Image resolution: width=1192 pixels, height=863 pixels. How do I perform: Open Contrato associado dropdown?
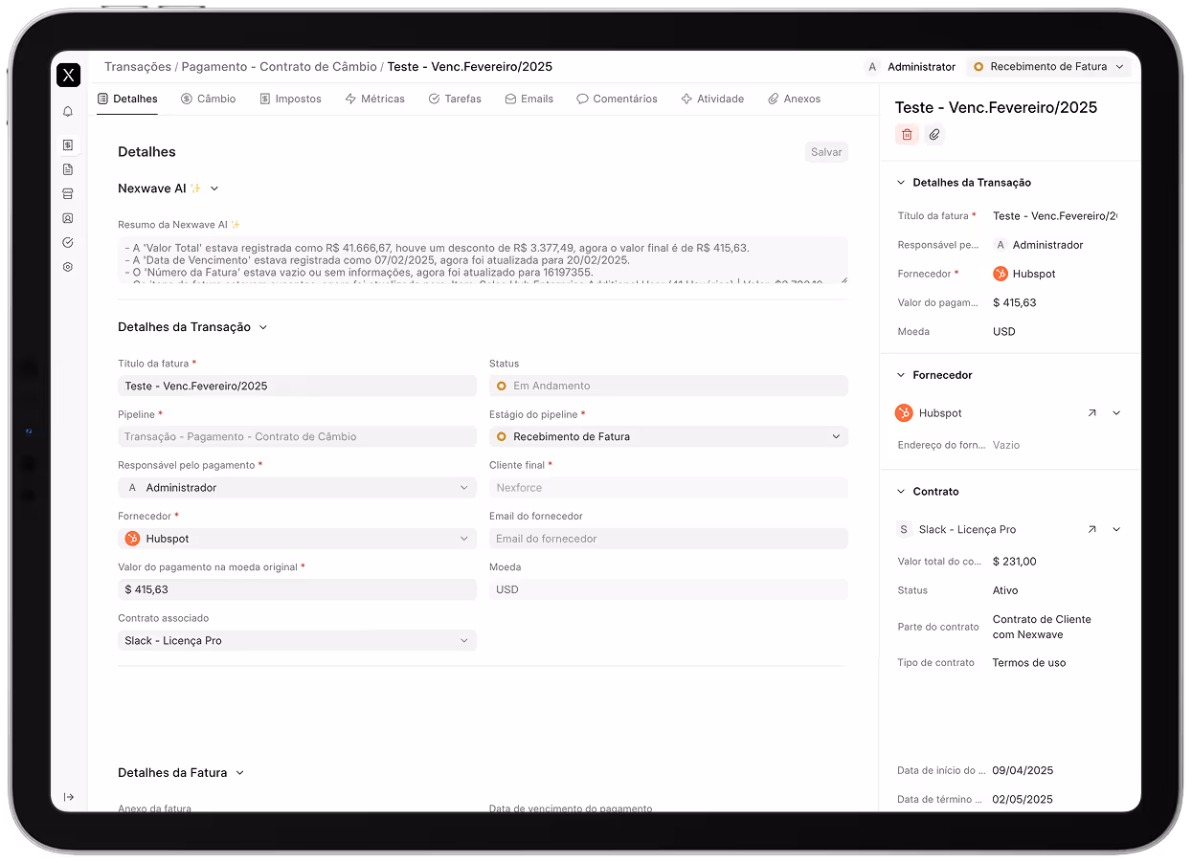pos(297,641)
